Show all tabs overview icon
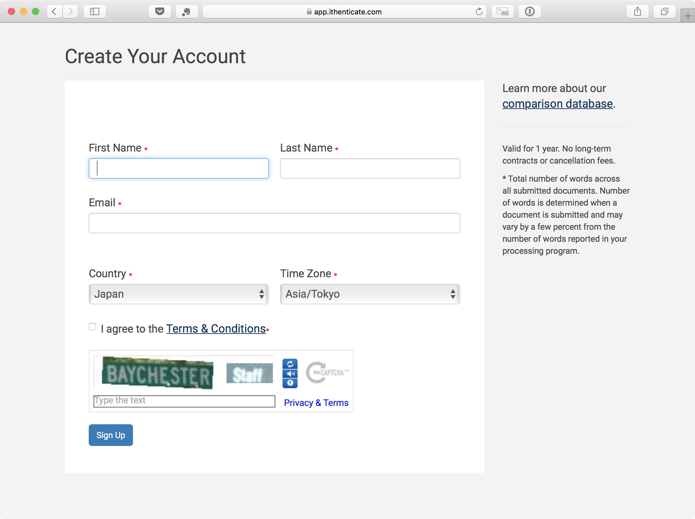Image resolution: width=695 pixels, height=519 pixels. point(664,12)
